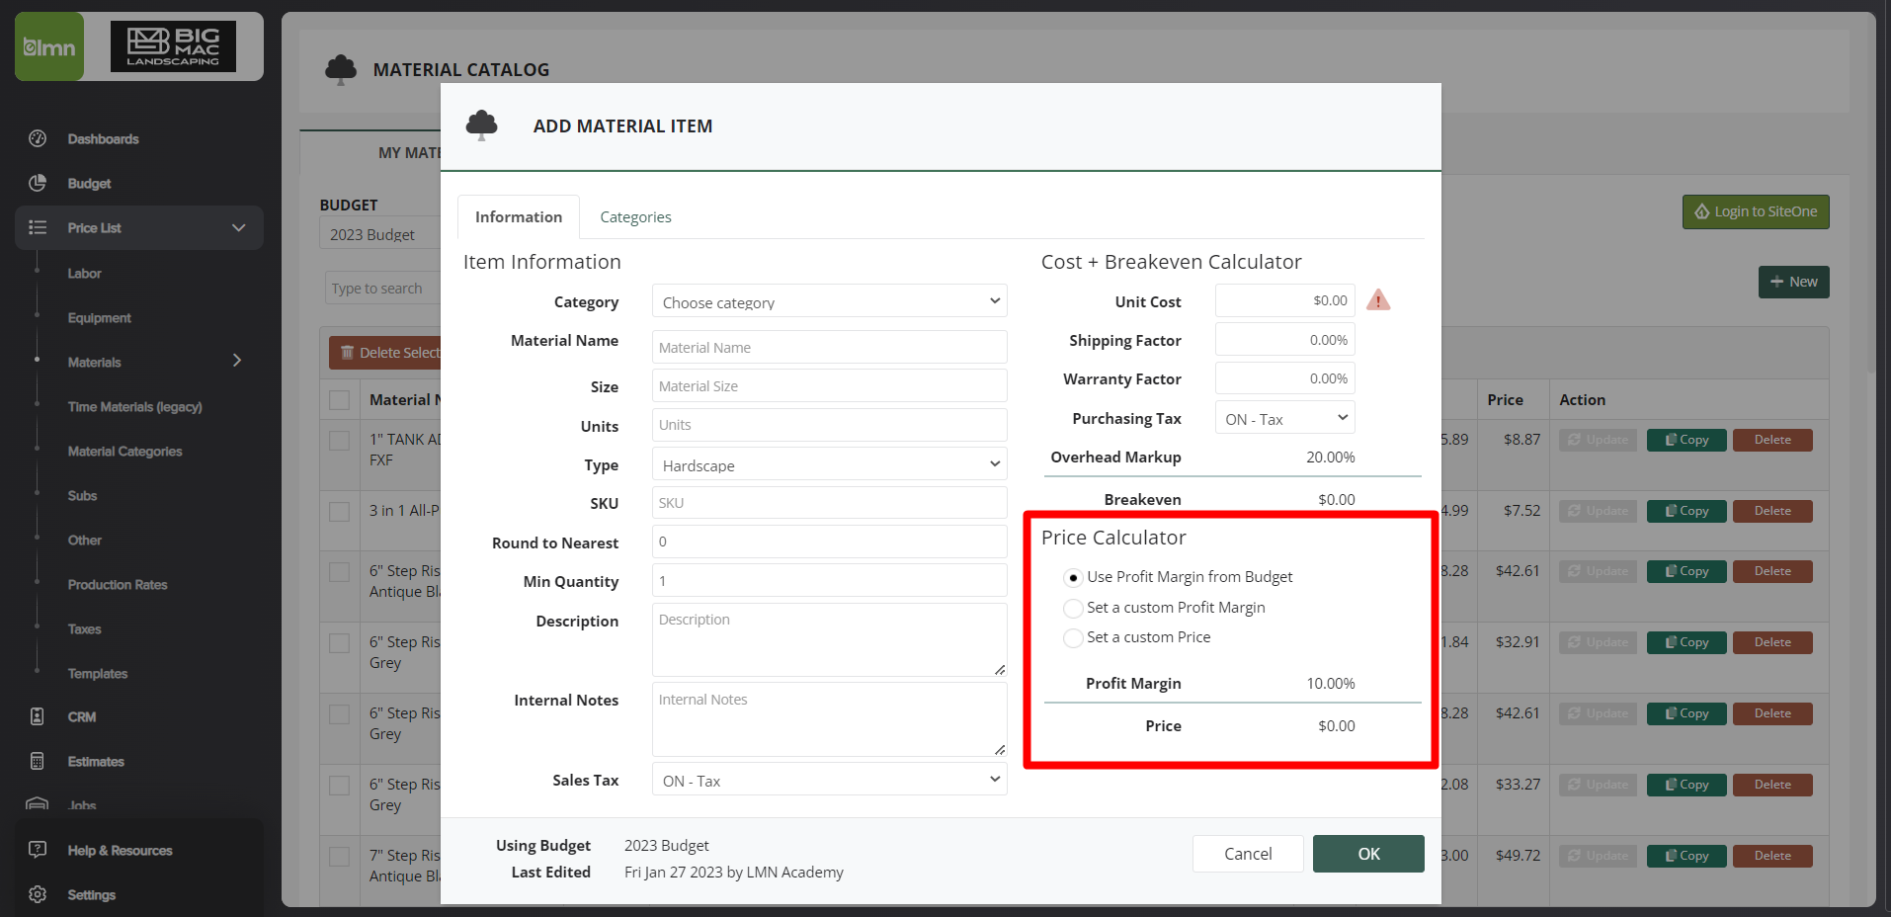Click the Shipping Factor field
1891x917 pixels.
click(x=1284, y=340)
